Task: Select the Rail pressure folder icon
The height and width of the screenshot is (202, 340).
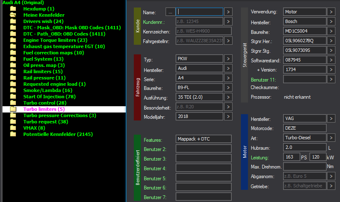Action: click(13, 78)
